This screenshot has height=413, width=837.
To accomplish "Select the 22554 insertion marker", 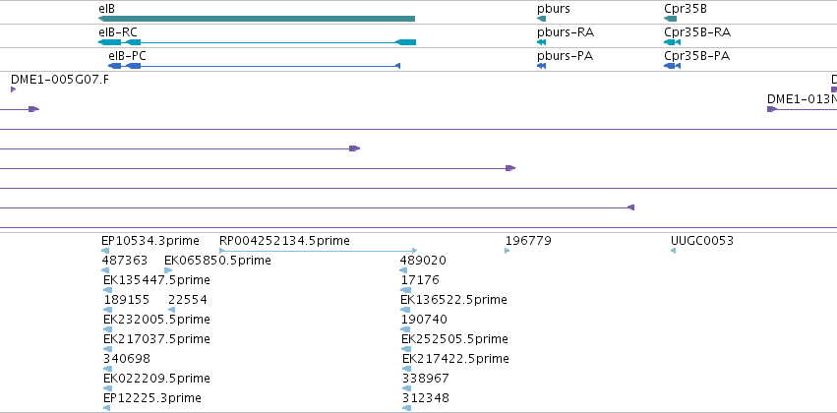I will (171, 310).
